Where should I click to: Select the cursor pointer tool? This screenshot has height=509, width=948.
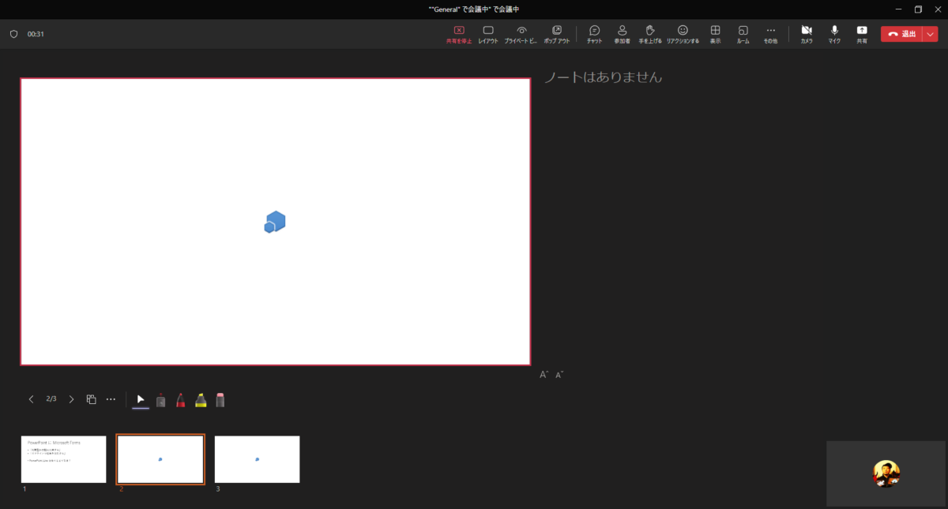click(x=141, y=399)
